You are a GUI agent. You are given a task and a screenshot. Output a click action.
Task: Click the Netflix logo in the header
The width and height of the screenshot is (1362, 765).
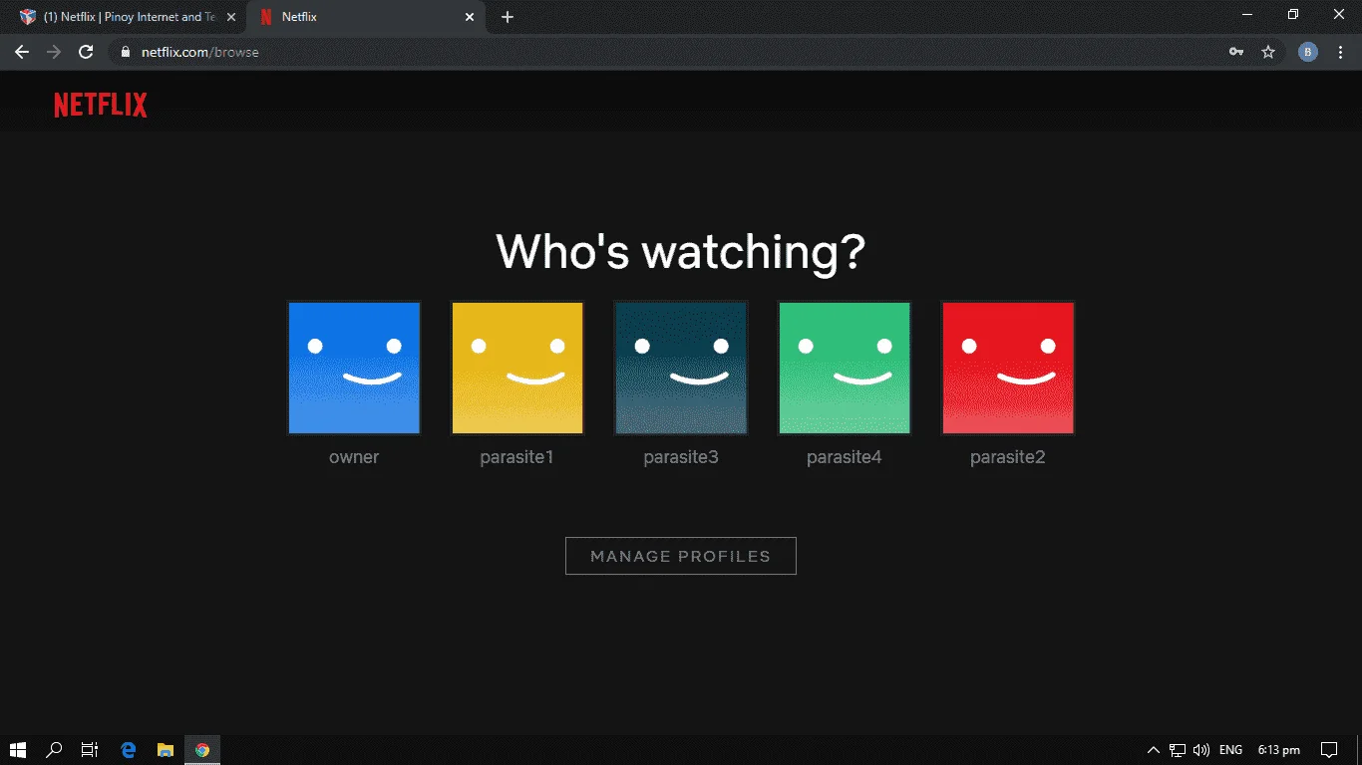click(101, 105)
